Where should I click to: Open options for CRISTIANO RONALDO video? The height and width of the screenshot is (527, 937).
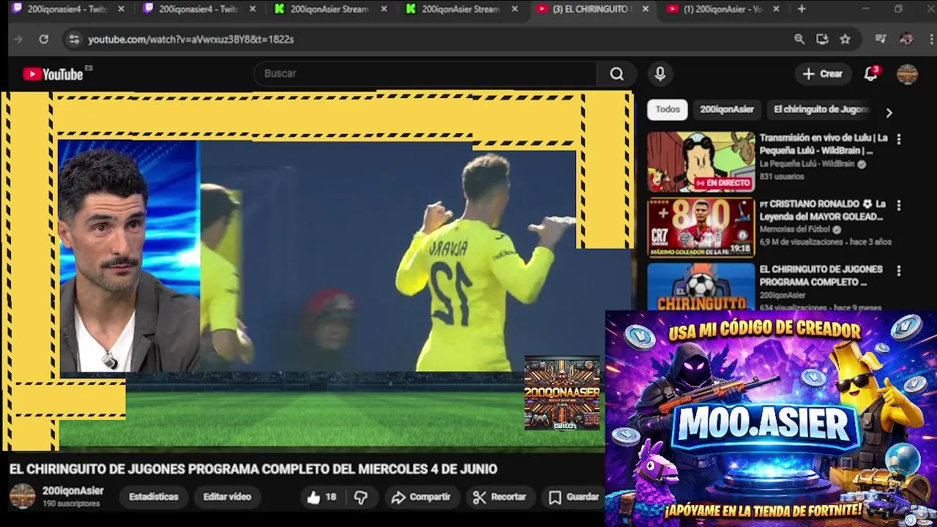click(899, 205)
